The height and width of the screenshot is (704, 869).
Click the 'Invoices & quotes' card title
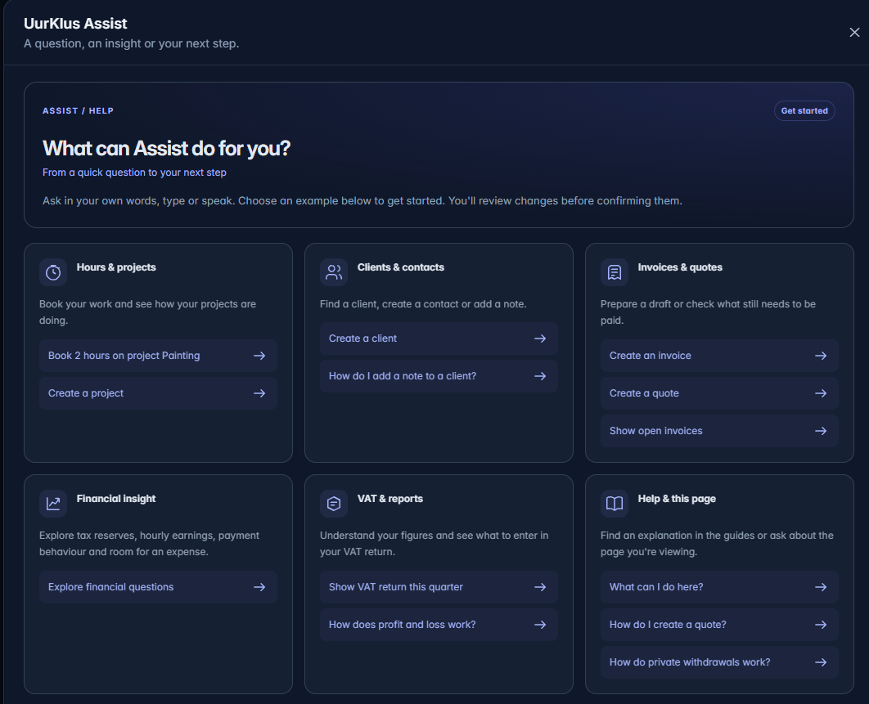(x=680, y=267)
